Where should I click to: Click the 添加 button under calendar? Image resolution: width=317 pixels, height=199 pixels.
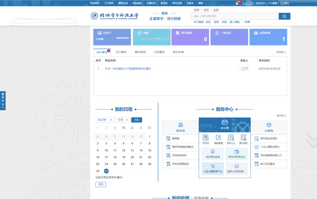100,184
